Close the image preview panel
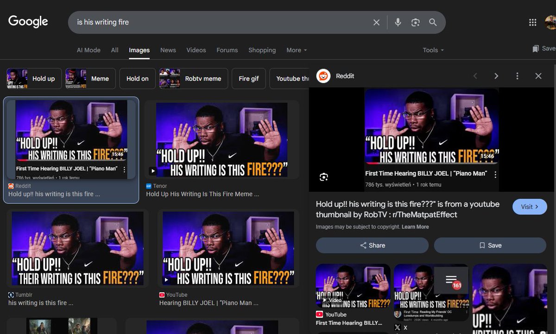Screen dimensions: 556x334 [x=538, y=76]
